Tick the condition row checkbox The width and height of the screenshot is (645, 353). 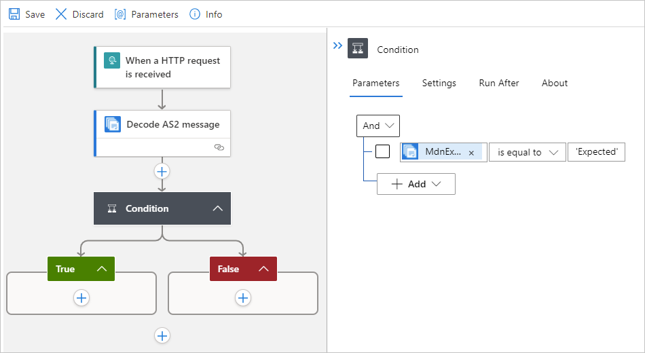point(382,151)
